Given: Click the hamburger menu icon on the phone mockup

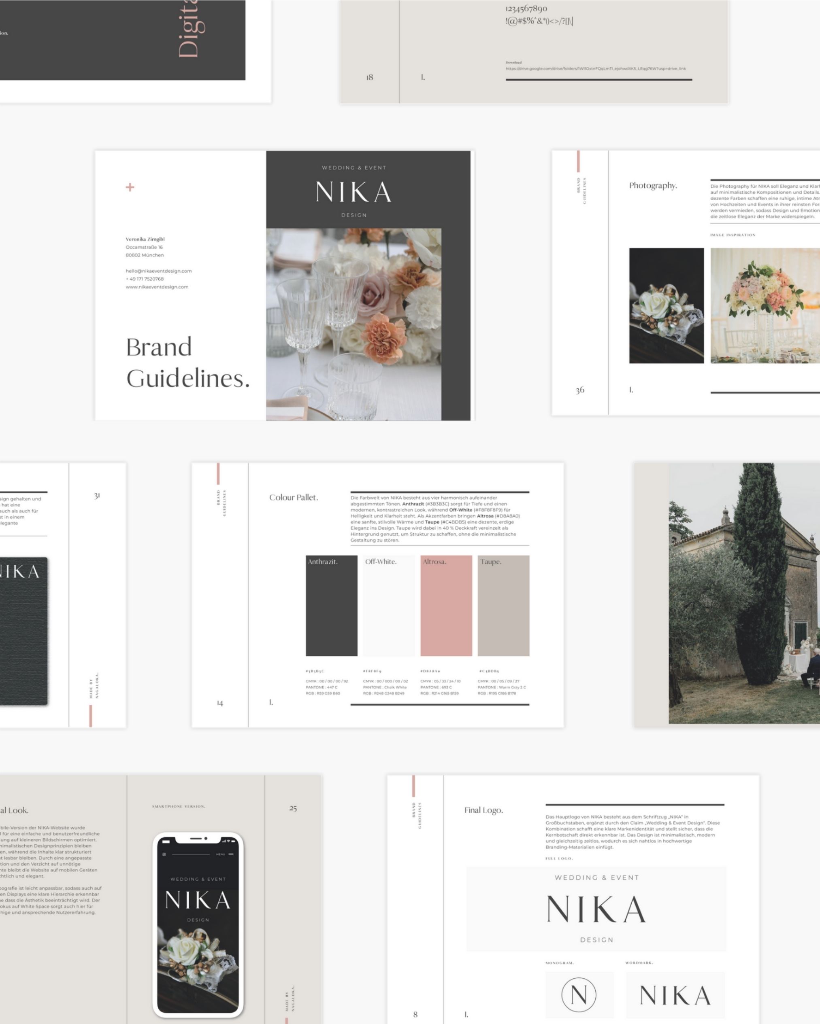Looking at the screenshot, I should [x=231, y=854].
